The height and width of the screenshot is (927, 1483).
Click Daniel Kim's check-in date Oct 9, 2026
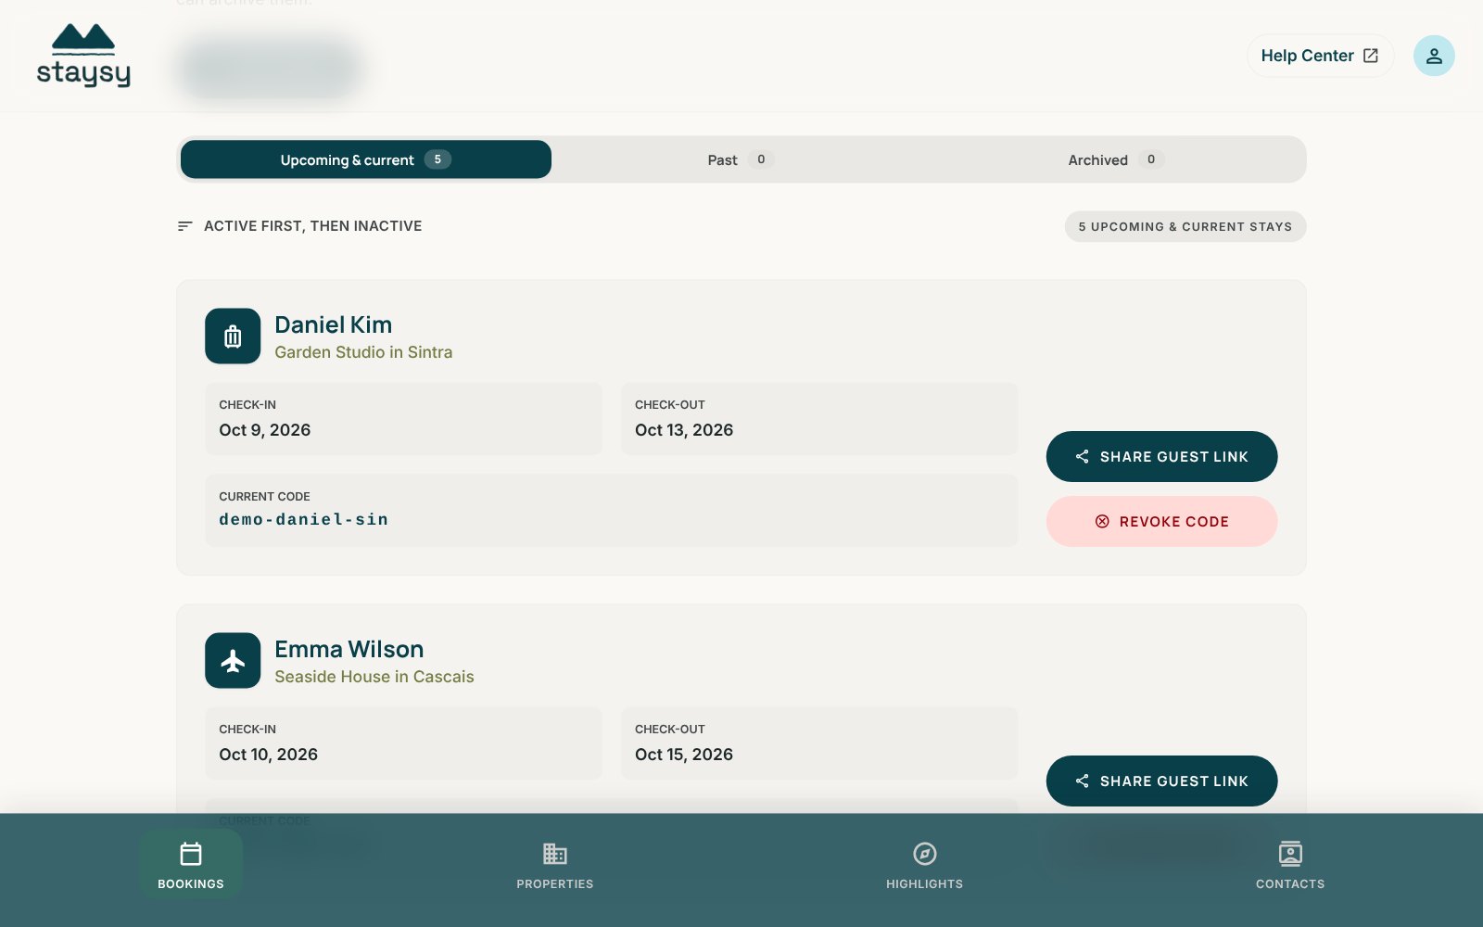265,430
